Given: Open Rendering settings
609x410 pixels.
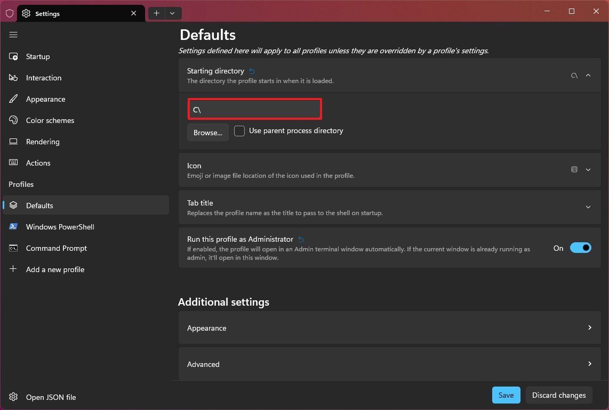Looking at the screenshot, I should tap(43, 141).
